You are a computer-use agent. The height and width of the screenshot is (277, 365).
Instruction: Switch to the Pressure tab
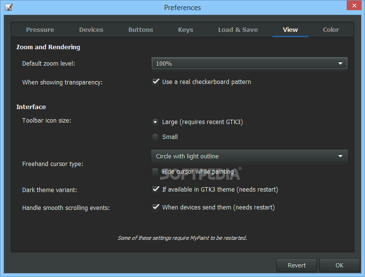[x=40, y=30]
